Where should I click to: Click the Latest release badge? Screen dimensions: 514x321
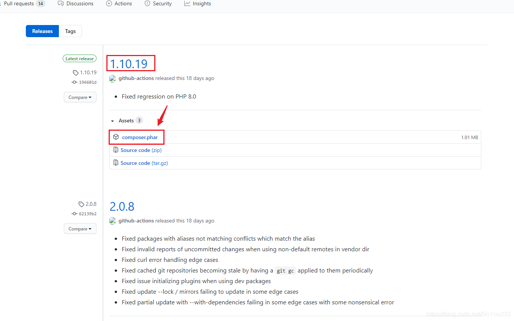79,58
